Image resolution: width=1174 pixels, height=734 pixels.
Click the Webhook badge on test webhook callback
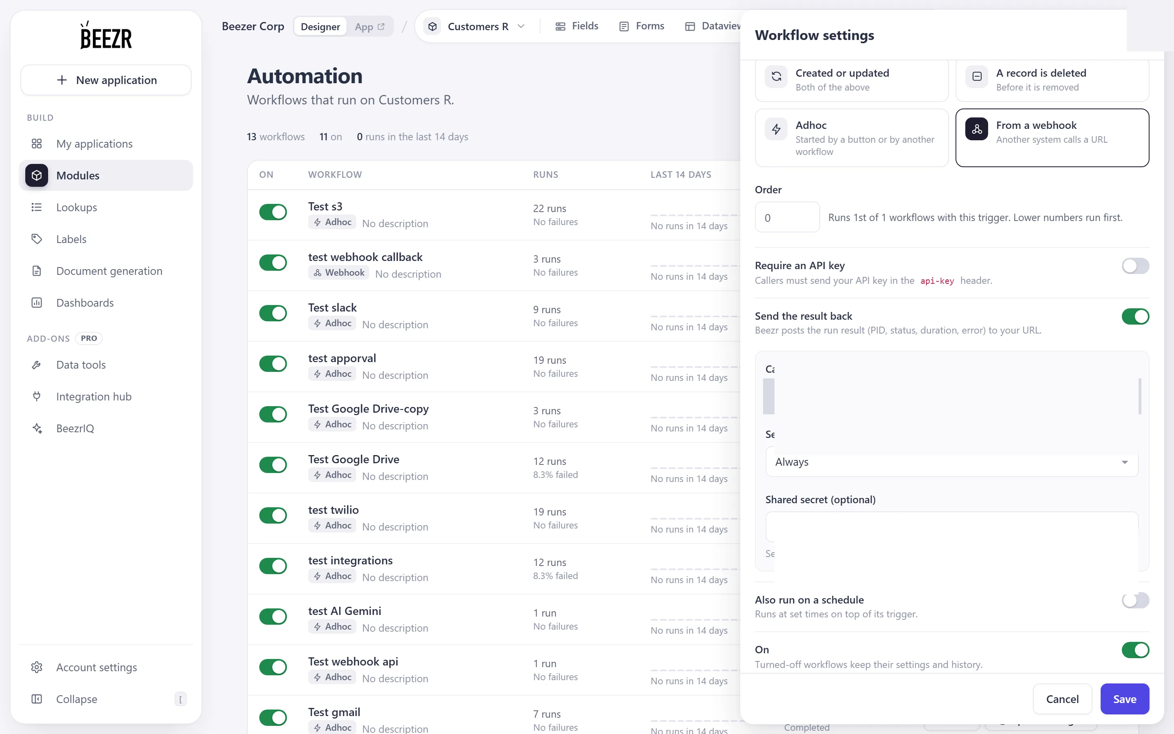click(339, 273)
